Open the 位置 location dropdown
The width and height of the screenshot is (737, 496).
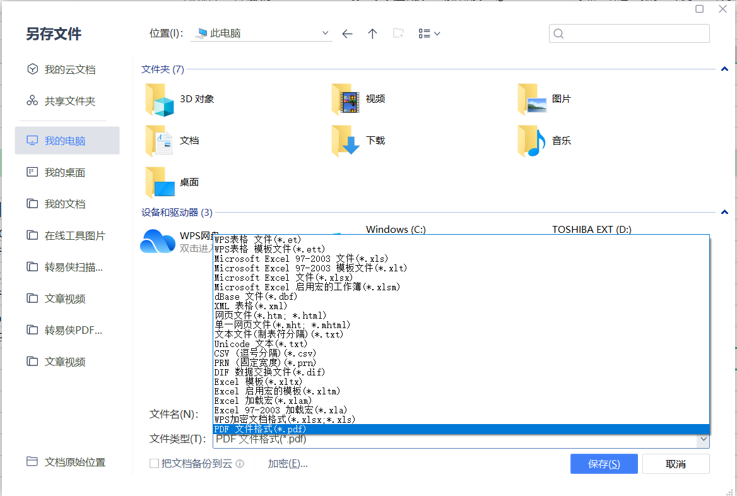325,33
